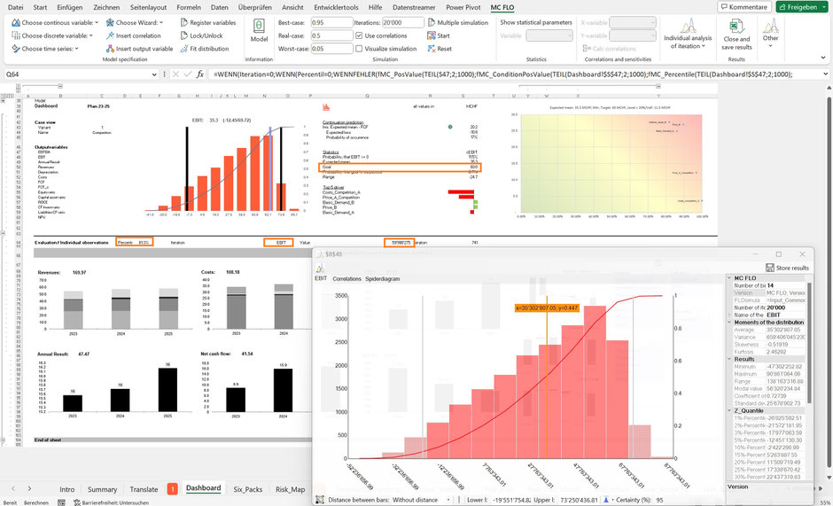
Task: Collapse Moments of the distribution group
Action: [x=728, y=322]
